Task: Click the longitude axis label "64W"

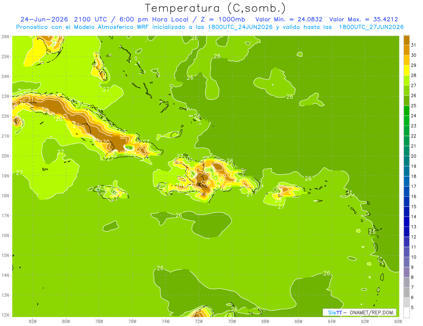Action: [x=332, y=321]
